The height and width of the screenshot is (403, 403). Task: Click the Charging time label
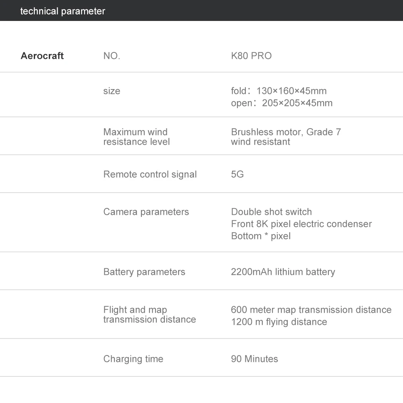point(133,359)
